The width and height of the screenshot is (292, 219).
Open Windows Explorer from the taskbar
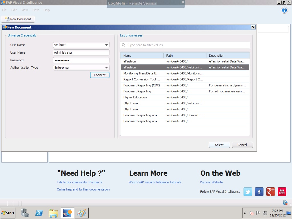pyautogui.click(x=53, y=213)
